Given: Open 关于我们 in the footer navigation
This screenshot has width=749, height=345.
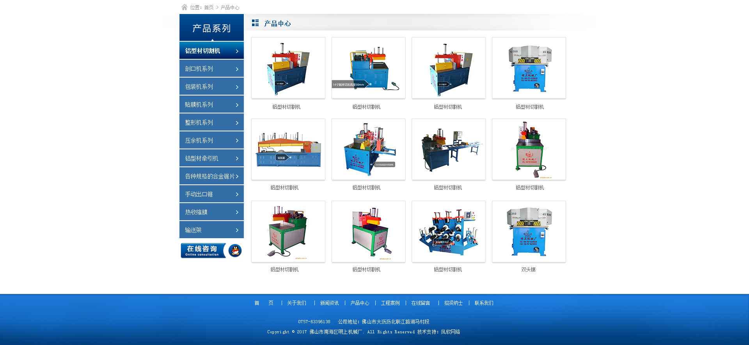Looking at the screenshot, I should pyautogui.click(x=296, y=303).
